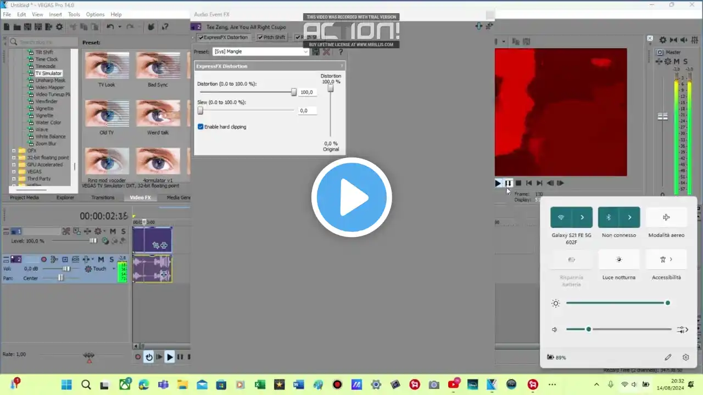The image size is (703, 395).
Task: Expand Bluetooth devices arrow in quick settings
Action: click(x=630, y=217)
